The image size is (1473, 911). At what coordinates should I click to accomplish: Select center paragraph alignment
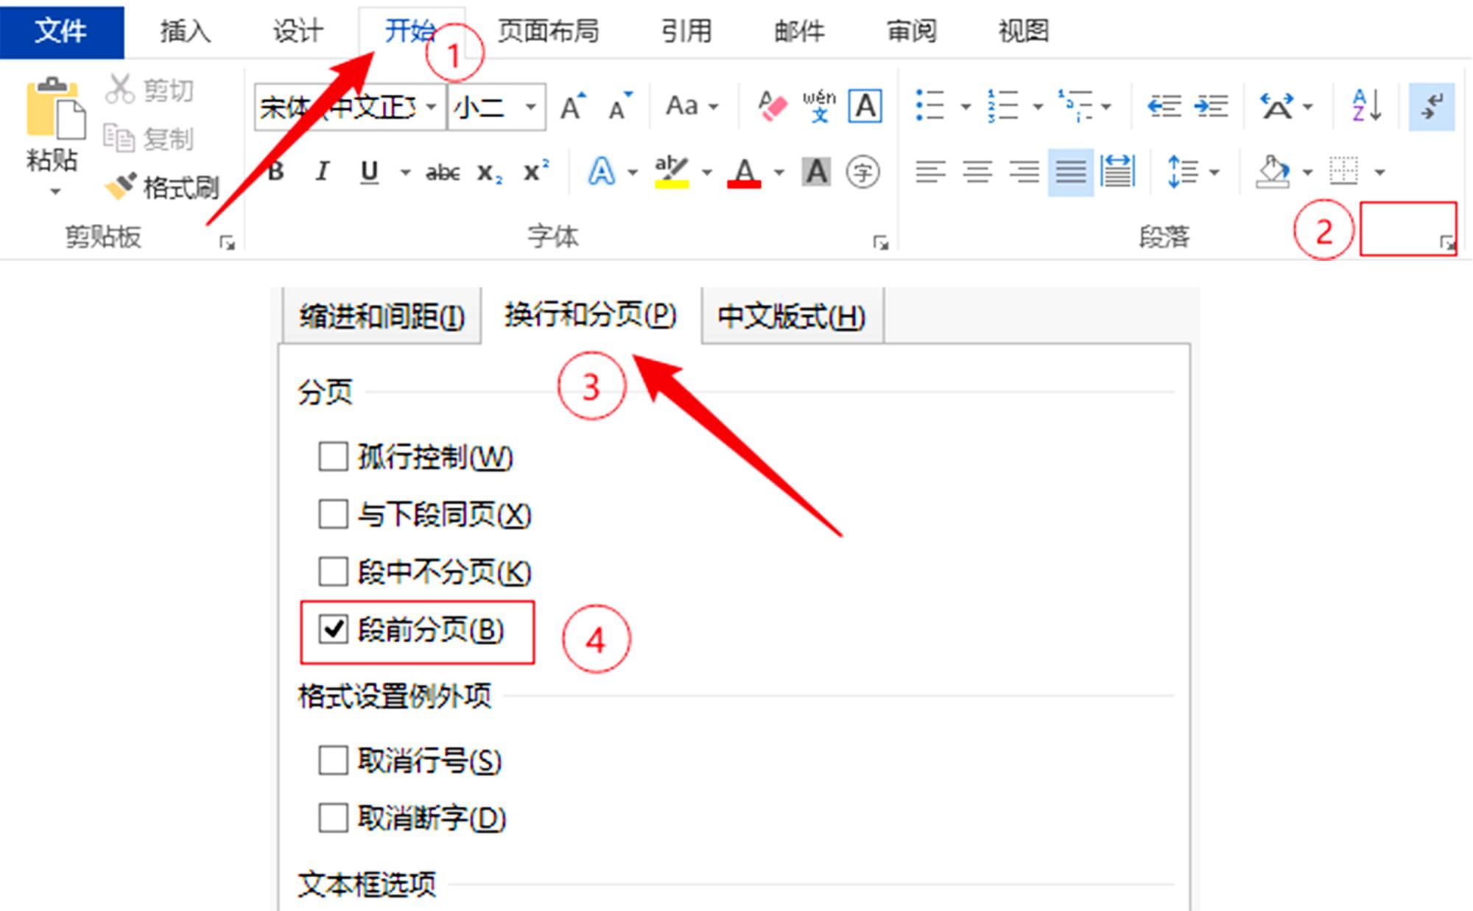[977, 172]
